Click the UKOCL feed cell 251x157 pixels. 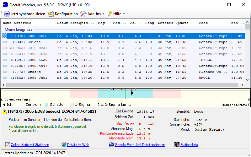click(x=205, y=78)
